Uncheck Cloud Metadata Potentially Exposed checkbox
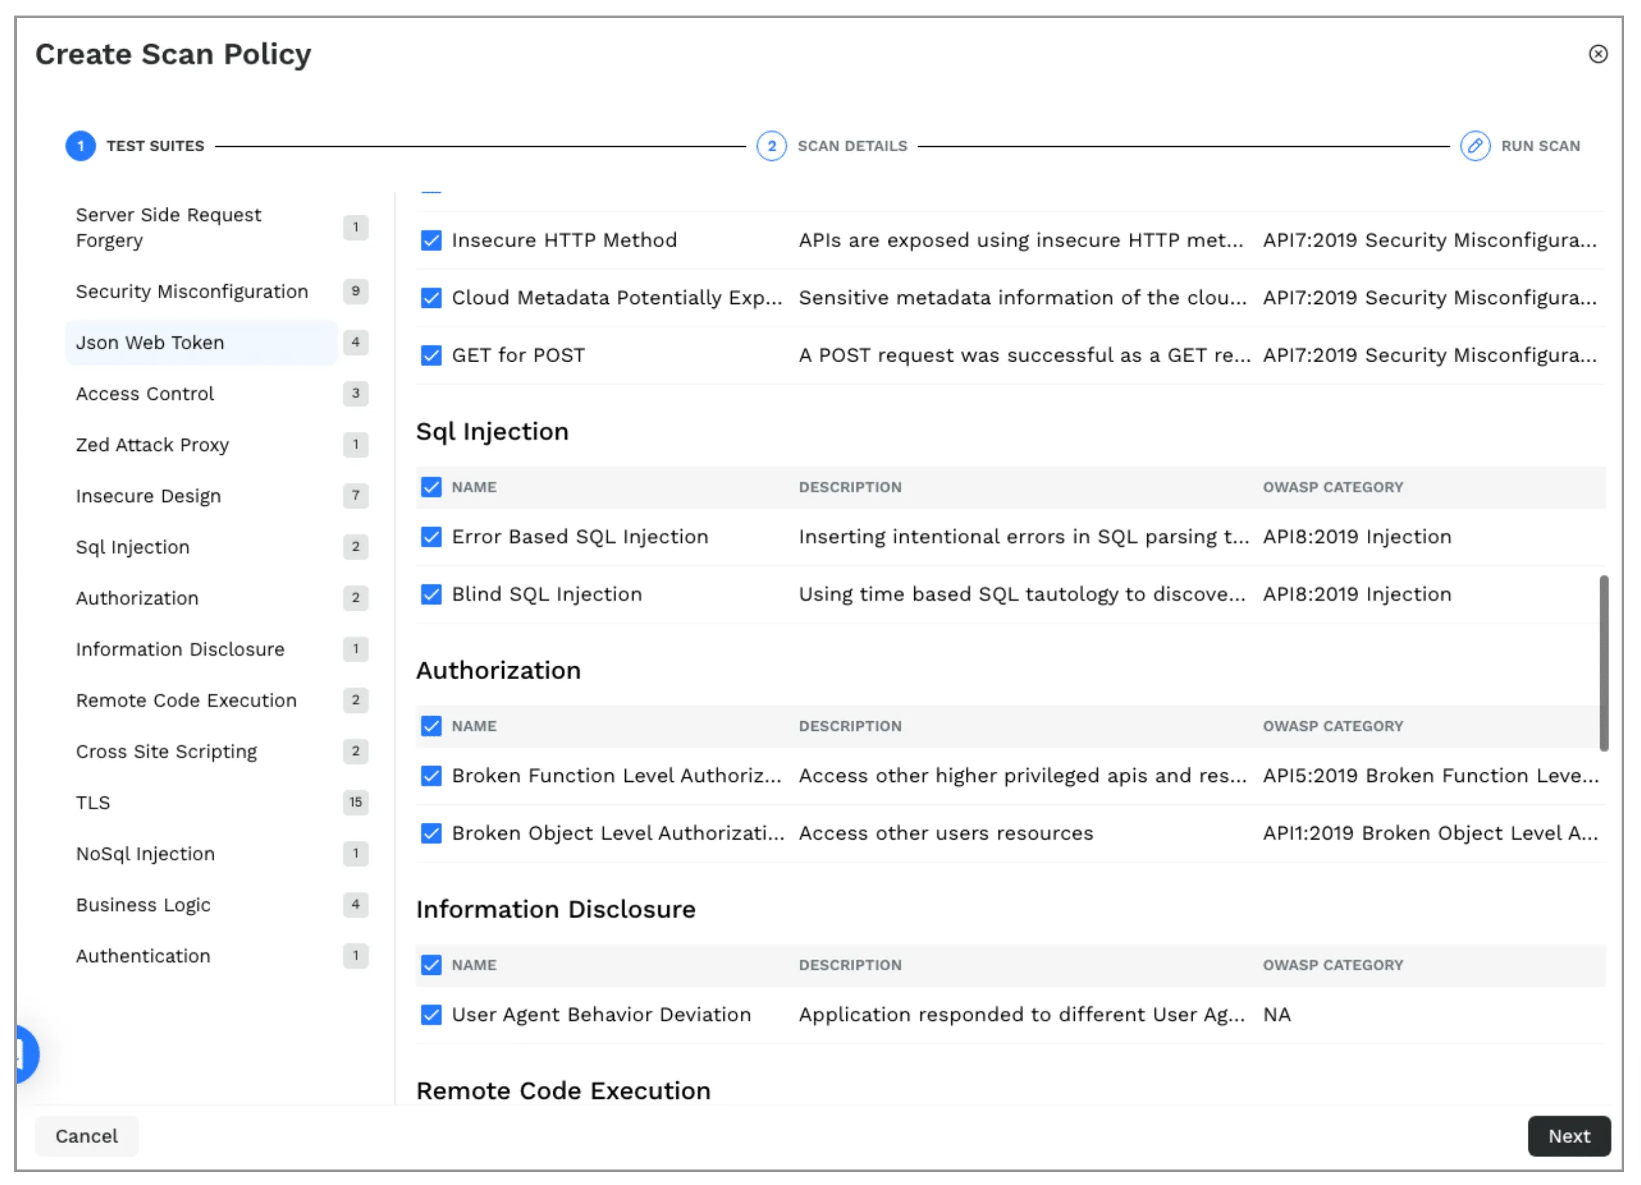This screenshot has width=1641, height=1185. [431, 298]
